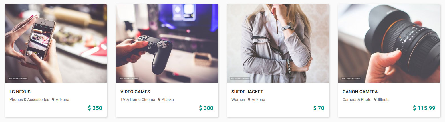
Task: Browse the Phones & Accessories category
Action: tap(29, 100)
